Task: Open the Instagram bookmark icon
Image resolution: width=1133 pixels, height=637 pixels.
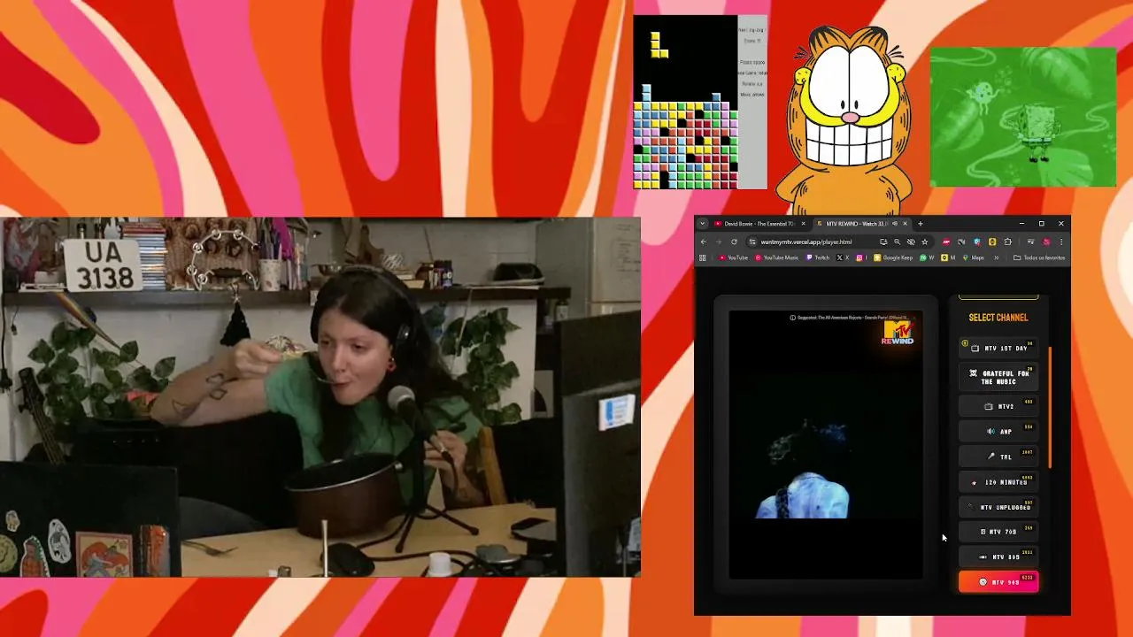Action: [x=860, y=257]
